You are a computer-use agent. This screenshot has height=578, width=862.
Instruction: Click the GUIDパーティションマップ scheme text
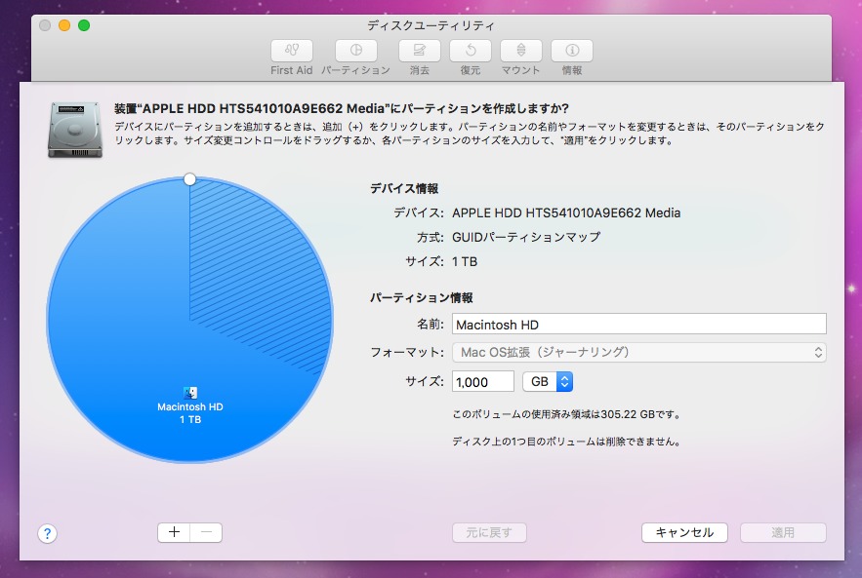coord(526,237)
